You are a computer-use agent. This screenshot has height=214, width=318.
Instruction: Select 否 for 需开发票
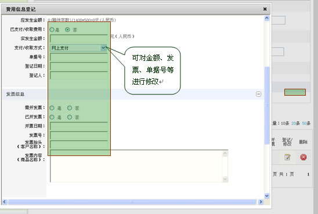click(x=70, y=108)
